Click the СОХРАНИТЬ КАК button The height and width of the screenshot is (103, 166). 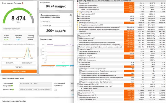(x=27, y=63)
